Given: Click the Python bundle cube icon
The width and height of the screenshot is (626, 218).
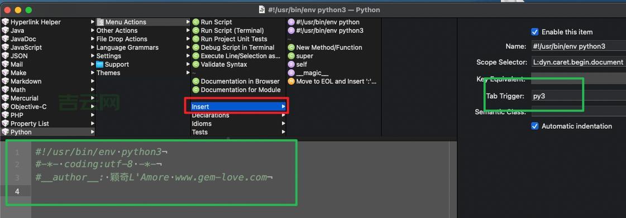Looking at the screenshot, I should click(x=5, y=132).
